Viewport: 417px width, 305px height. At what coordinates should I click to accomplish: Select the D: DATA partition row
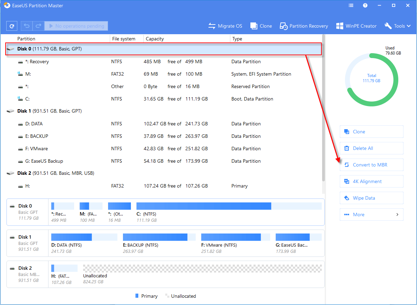tap(163, 124)
